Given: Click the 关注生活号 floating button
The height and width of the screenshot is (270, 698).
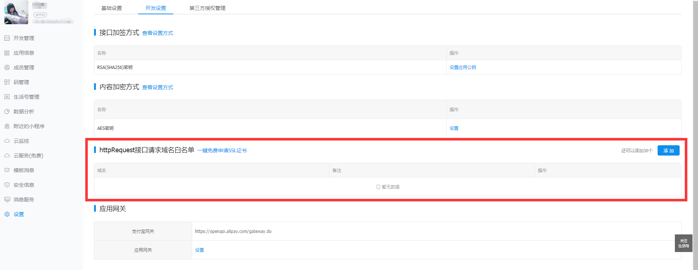Looking at the screenshot, I should coord(683,243).
